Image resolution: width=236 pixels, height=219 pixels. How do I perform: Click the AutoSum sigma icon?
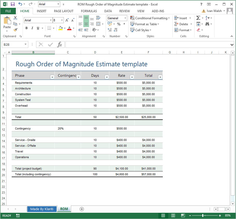tap(198, 18)
